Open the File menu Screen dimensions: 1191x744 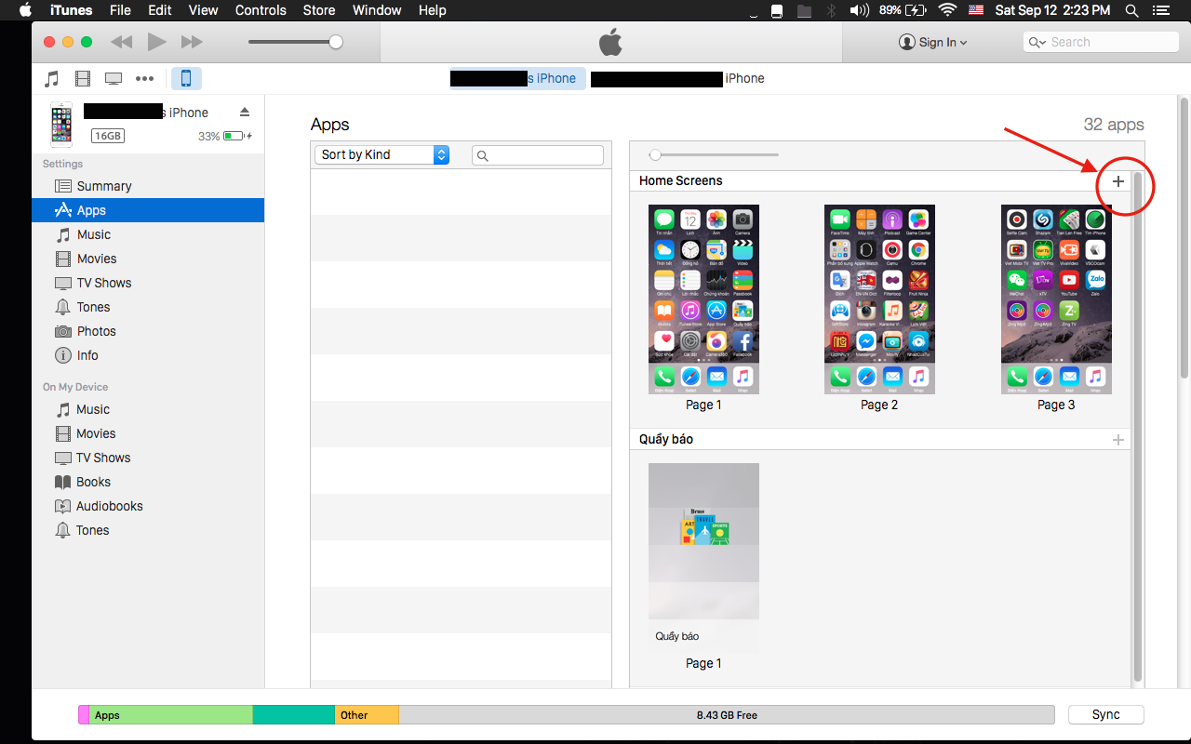[x=120, y=10]
